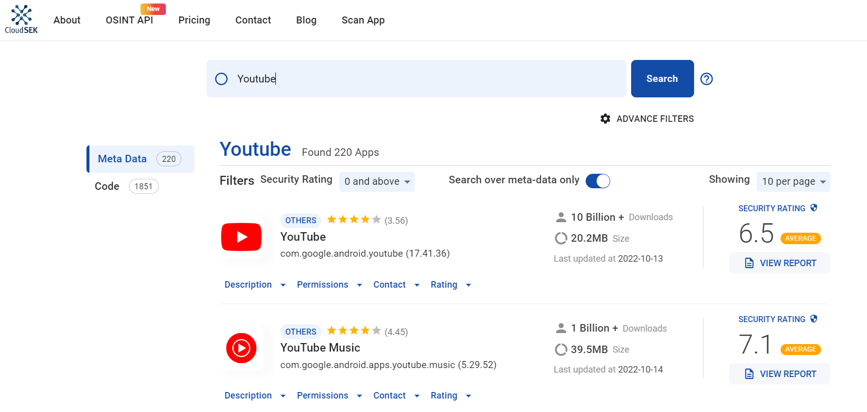Select the Meta Data tab
Image resolution: width=867 pixels, height=412 pixels.
coord(140,159)
